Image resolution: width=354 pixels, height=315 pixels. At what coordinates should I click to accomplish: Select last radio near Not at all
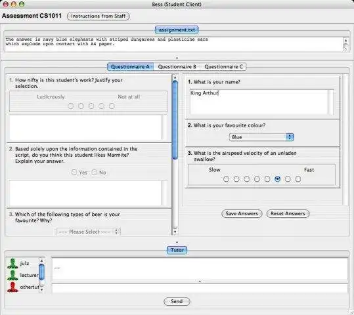[112, 106]
